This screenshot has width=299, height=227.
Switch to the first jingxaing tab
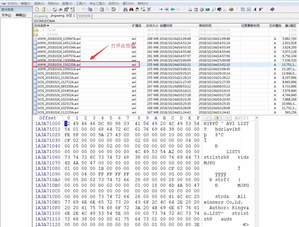click(41, 16)
